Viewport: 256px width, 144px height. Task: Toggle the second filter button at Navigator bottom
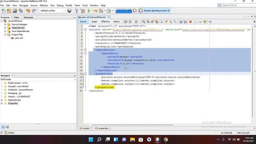point(7,127)
